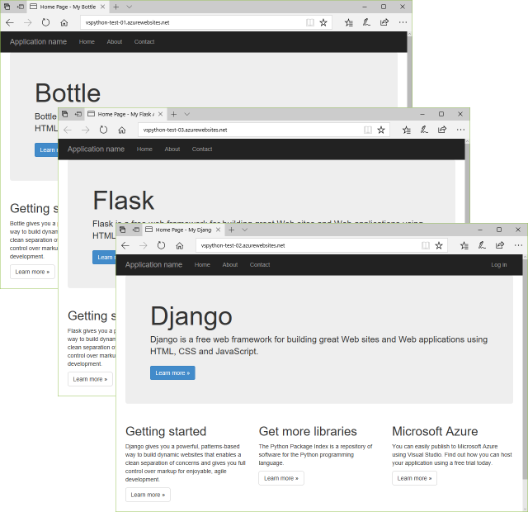This screenshot has height=512, width=528.
Task: Click Learn more under Getting started on Django page
Action: pyautogui.click(x=148, y=495)
